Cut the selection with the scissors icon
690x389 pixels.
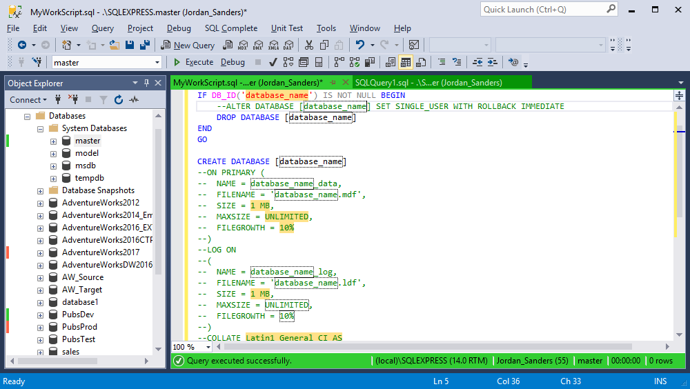point(309,45)
